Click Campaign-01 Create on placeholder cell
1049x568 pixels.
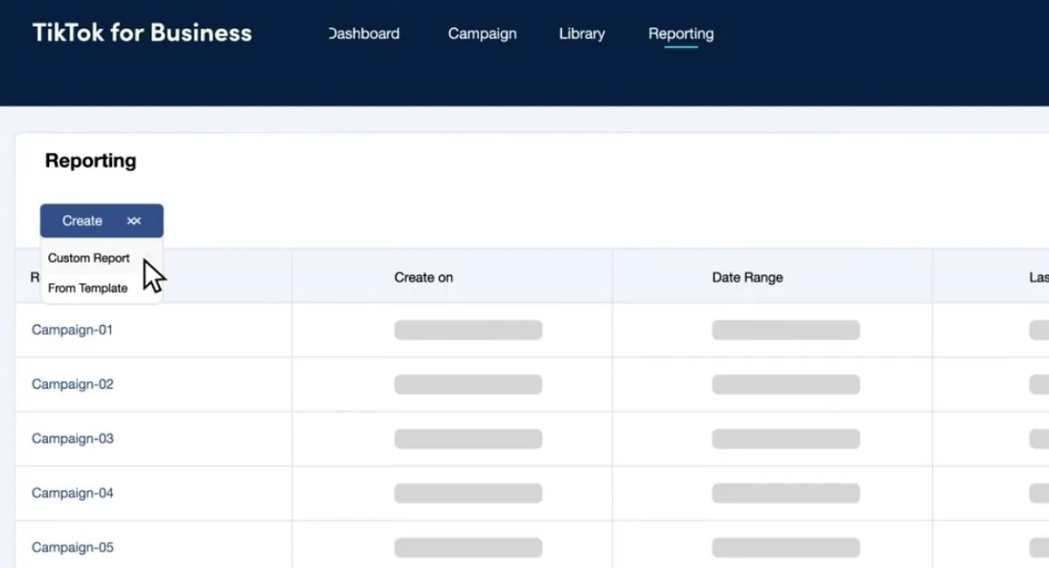pyautogui.click(x=468, y=330)
